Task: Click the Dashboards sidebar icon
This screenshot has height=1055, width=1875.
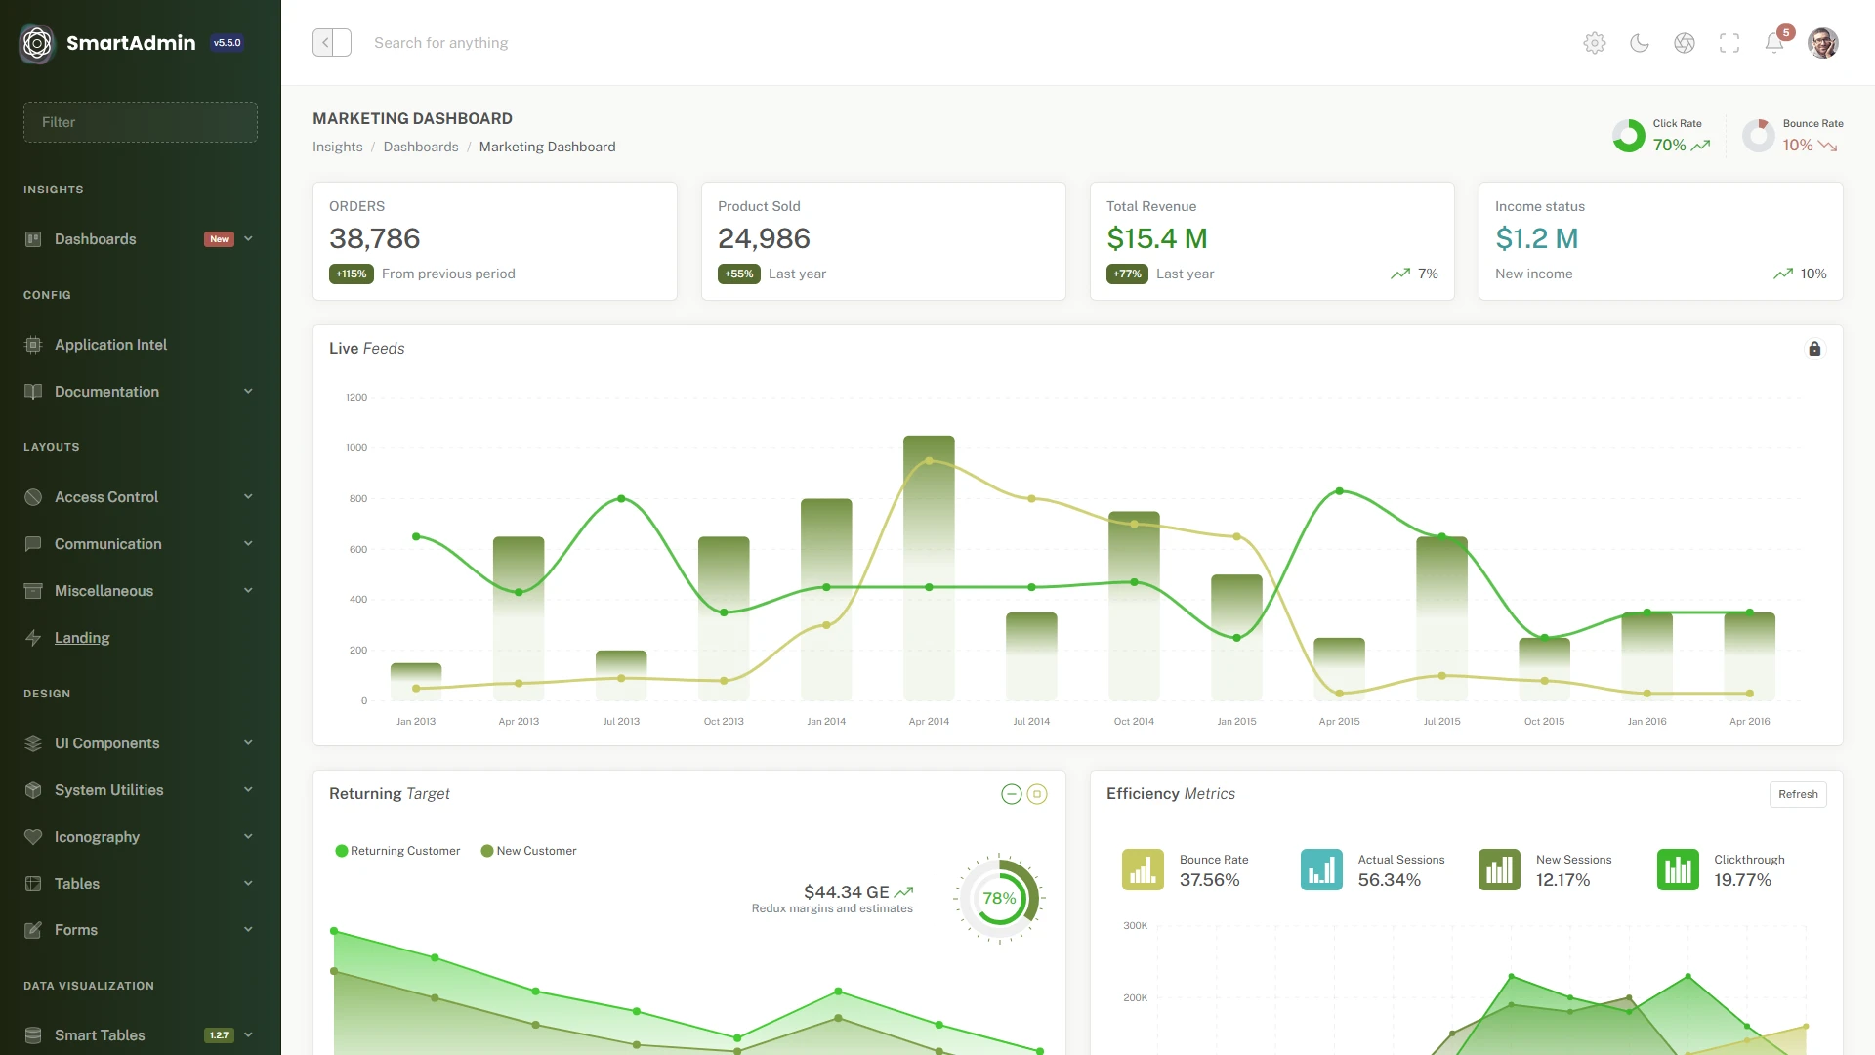Action: click(x=33, y=239)
